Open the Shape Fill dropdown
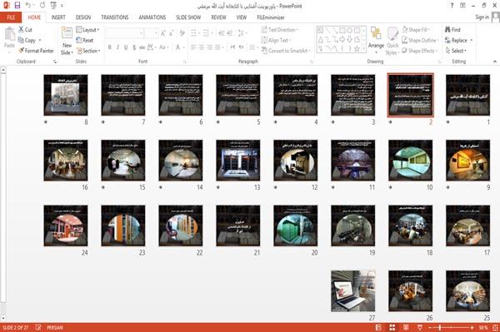The height and width of the screenshot is (332, 500). (416, 30)
